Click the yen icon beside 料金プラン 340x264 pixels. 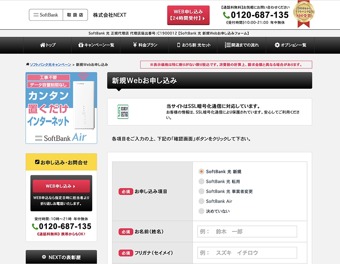135,45
